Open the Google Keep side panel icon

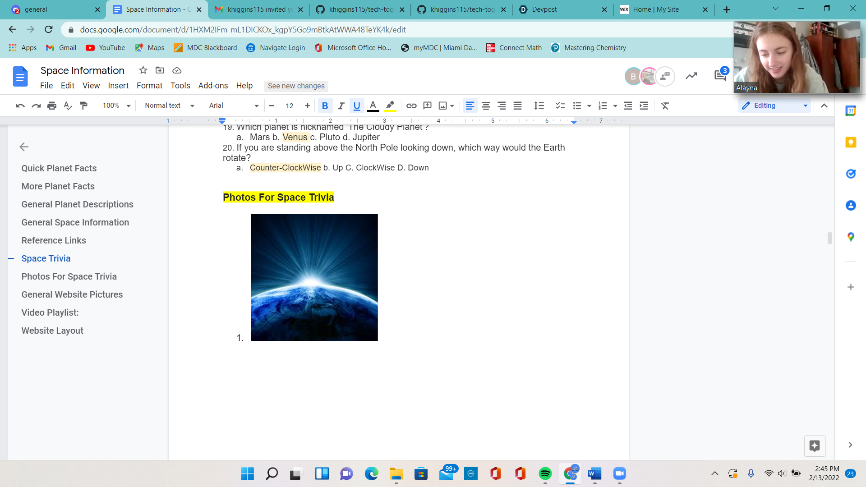click(x=851, y=142)
